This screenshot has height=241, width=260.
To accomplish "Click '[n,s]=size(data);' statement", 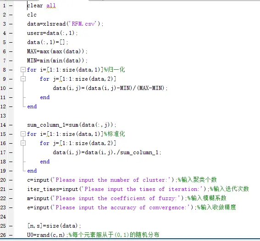I will (54, 226).
